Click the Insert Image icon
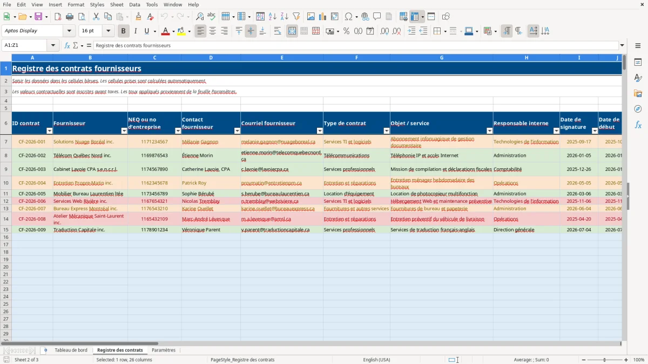The height and width of the screenshot is (364, 648). coord(310,17)
